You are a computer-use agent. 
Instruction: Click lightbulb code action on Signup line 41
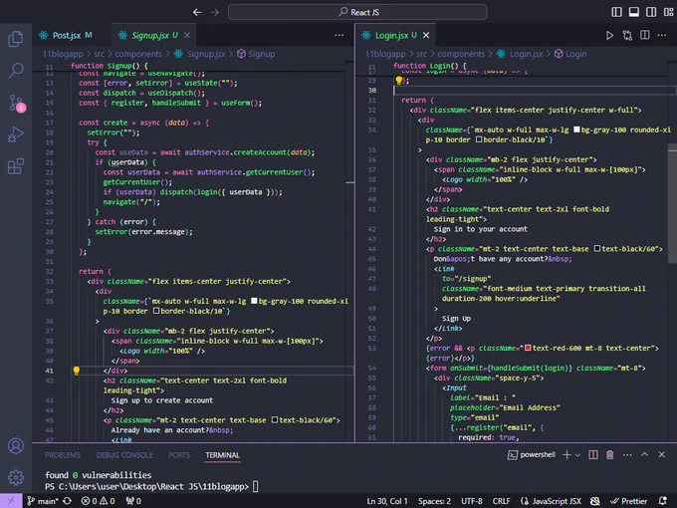[77, 371]
